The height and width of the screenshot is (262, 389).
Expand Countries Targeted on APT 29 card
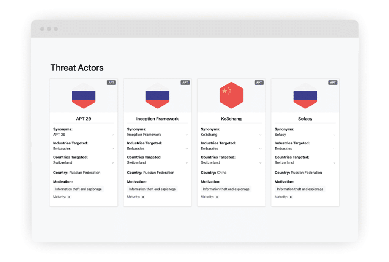[113, 163]
